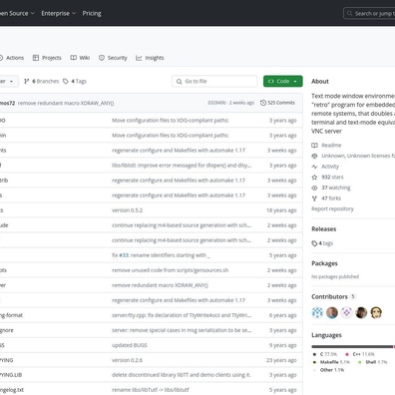Viewport: 395px width, 395px height.
Task: Click the Makefile 5.1% language entry
Action: point(331,362)
